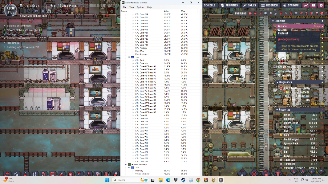The height and width of the screenshot is (184, 328).
Task: Unpin Algae from the Resources list
Action: [x=322, y=115]
